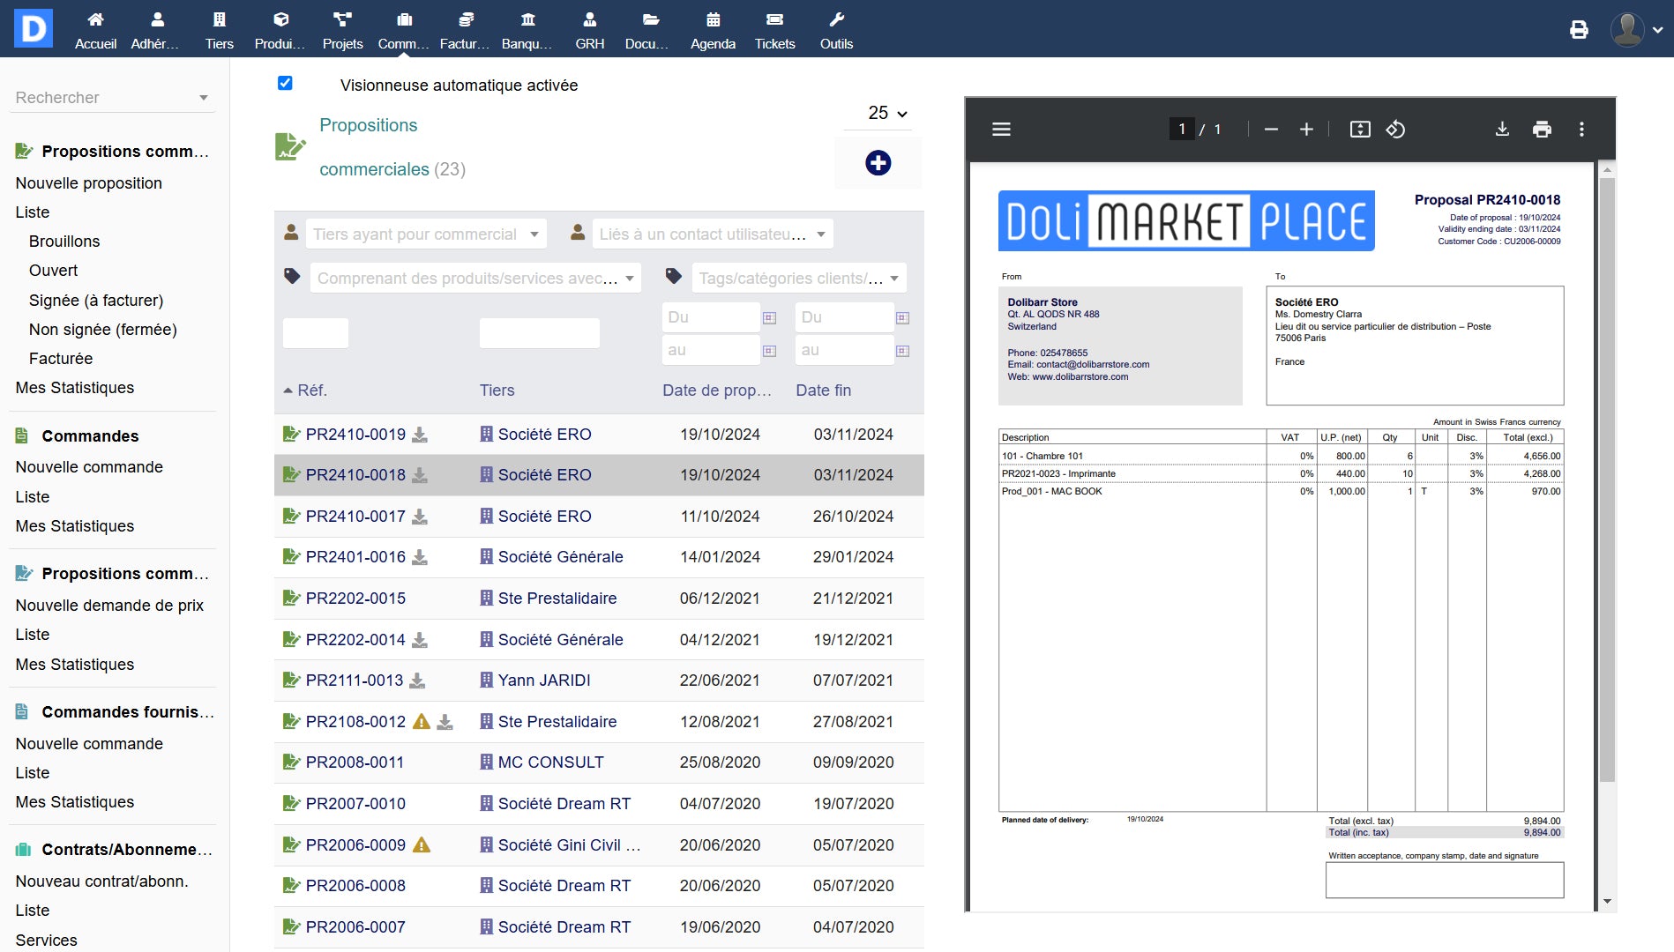Download the PDF for PR2410-0019
Image resolution: width=1674 pixels, height=952 pixels.
[421, 435]
